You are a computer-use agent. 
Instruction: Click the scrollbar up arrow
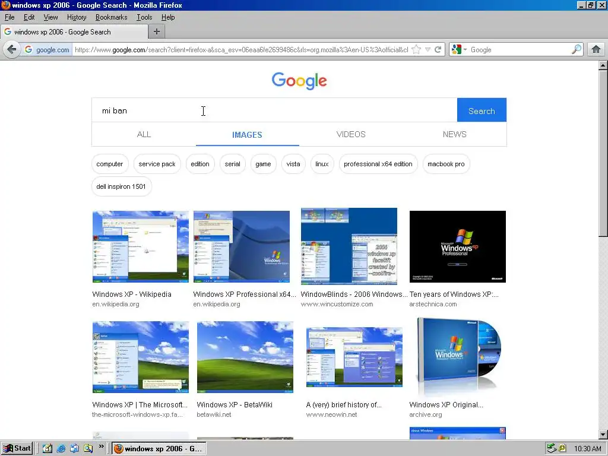point(603,65)
